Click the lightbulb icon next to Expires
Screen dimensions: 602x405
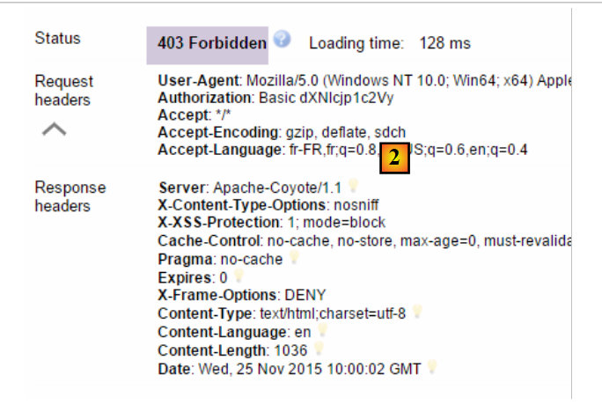click(x=238, y=277)
